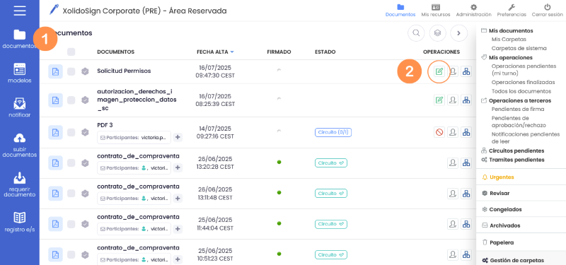The image size is (566, 265).
Task: Open PDF file icon of PDF 3 row
Action: pyautogui.click(x=56, y=132)
